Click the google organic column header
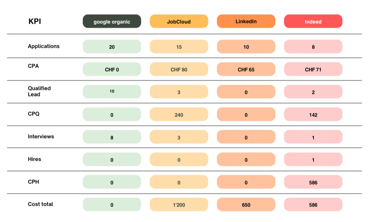 [x=112, y=22]
